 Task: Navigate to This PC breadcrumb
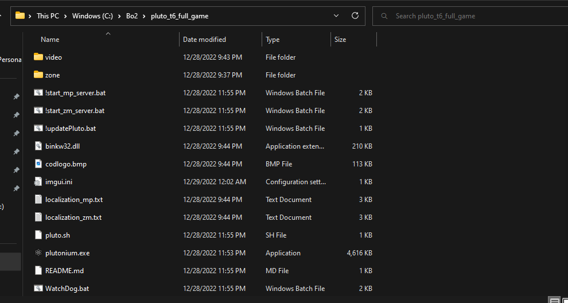[48, 16]
